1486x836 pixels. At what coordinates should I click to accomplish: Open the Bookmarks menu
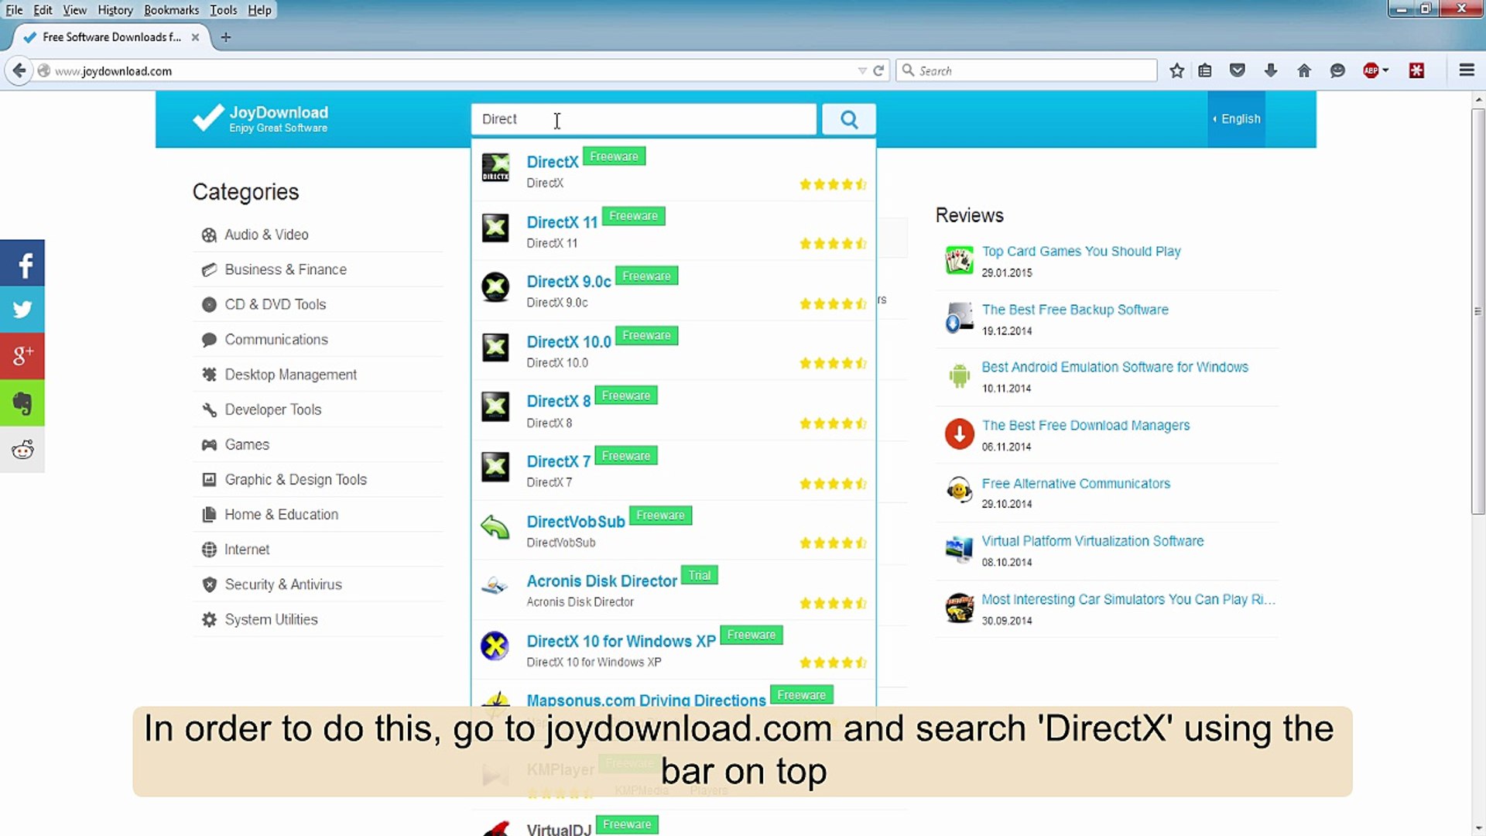(x=171, y=10)
